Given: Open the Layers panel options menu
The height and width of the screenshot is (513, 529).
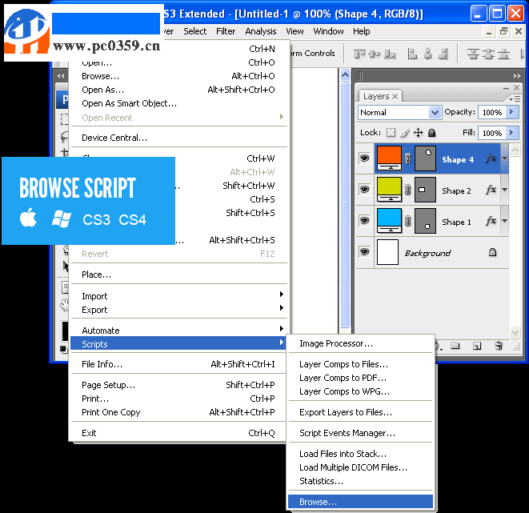Looking at the screenshot, I should tap(515, 98).
